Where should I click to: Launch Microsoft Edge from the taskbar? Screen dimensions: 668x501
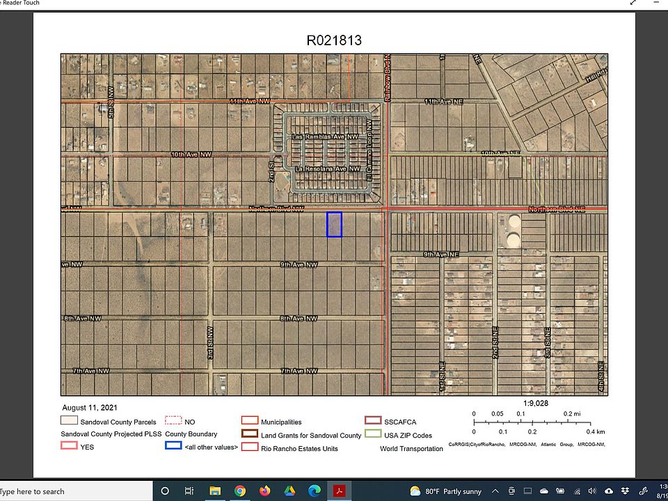[x=315, y=491]
